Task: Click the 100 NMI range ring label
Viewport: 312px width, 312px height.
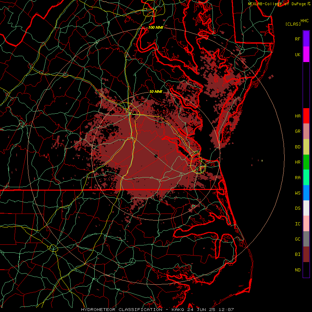Action: (156, 27)
